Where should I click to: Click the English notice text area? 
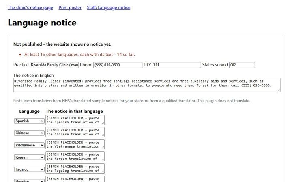tap(147, 85)
